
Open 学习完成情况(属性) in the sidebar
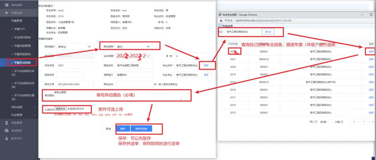[x=23, y=97]
